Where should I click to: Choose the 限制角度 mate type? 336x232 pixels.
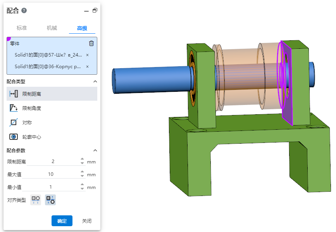pos(52,108)
